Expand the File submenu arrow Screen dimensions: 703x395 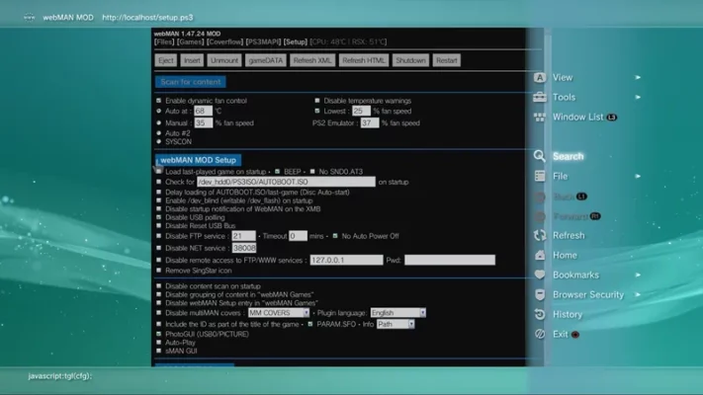(638, 176)
